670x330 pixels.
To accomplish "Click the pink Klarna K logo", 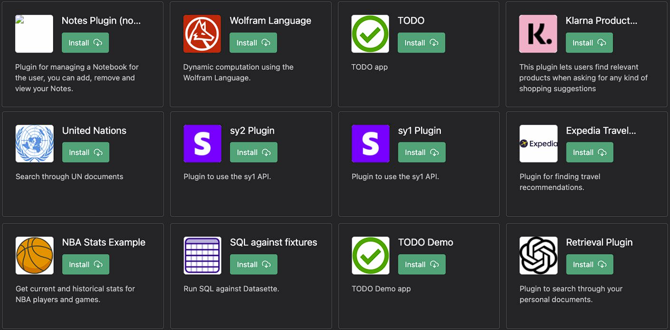I will tap(538, 34).
